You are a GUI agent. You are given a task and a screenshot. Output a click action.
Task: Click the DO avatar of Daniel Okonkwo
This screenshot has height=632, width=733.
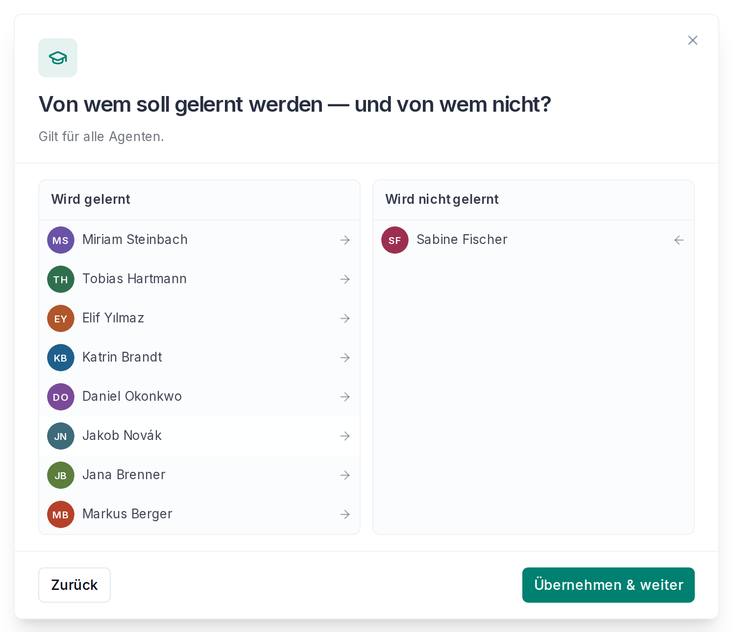pyautogui.click(x=61, y=397)
